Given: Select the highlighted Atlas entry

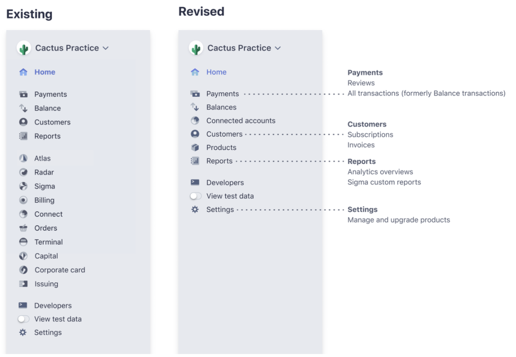Looking at the screenshot, I should coord(42,158).
